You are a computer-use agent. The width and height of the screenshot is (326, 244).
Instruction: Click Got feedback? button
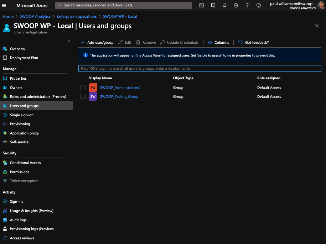click(253, 42)
